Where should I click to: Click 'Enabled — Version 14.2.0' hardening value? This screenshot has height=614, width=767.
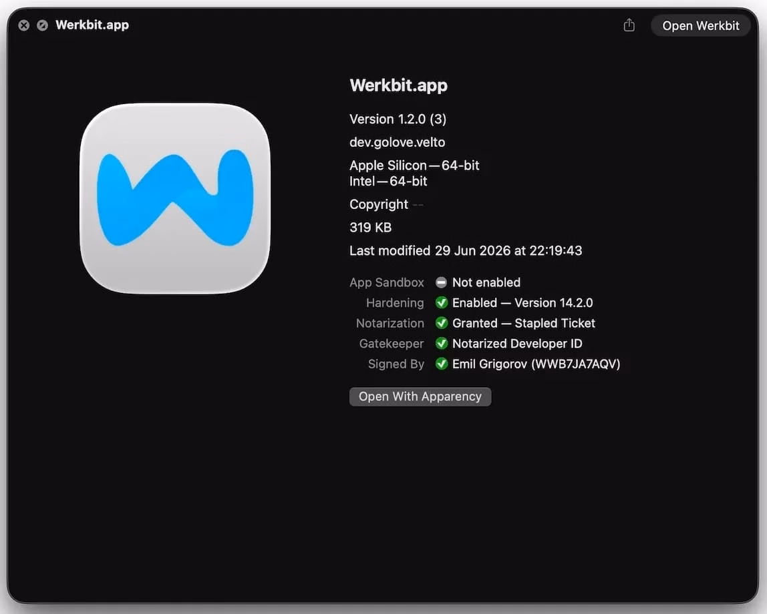pos(522,303)
